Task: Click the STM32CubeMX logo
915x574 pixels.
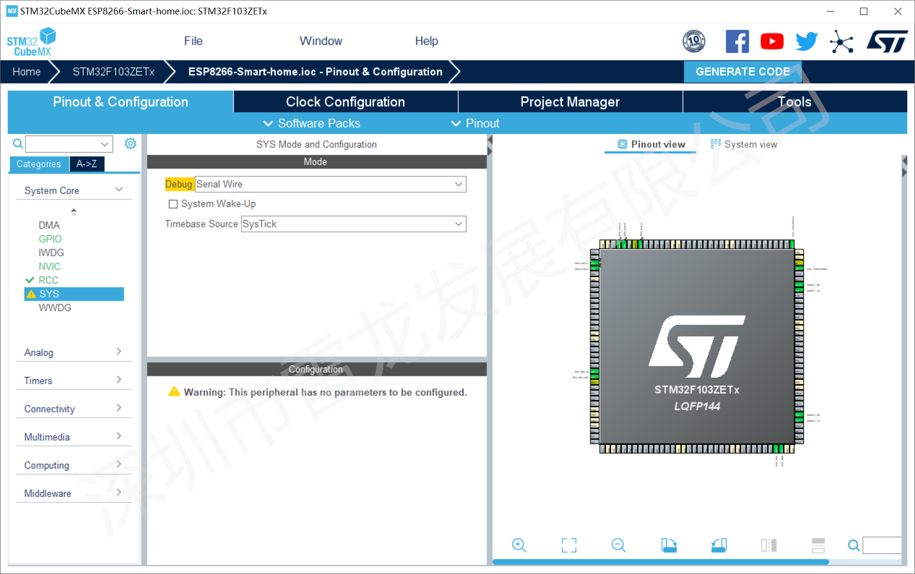Action: [x=31, y=42]
